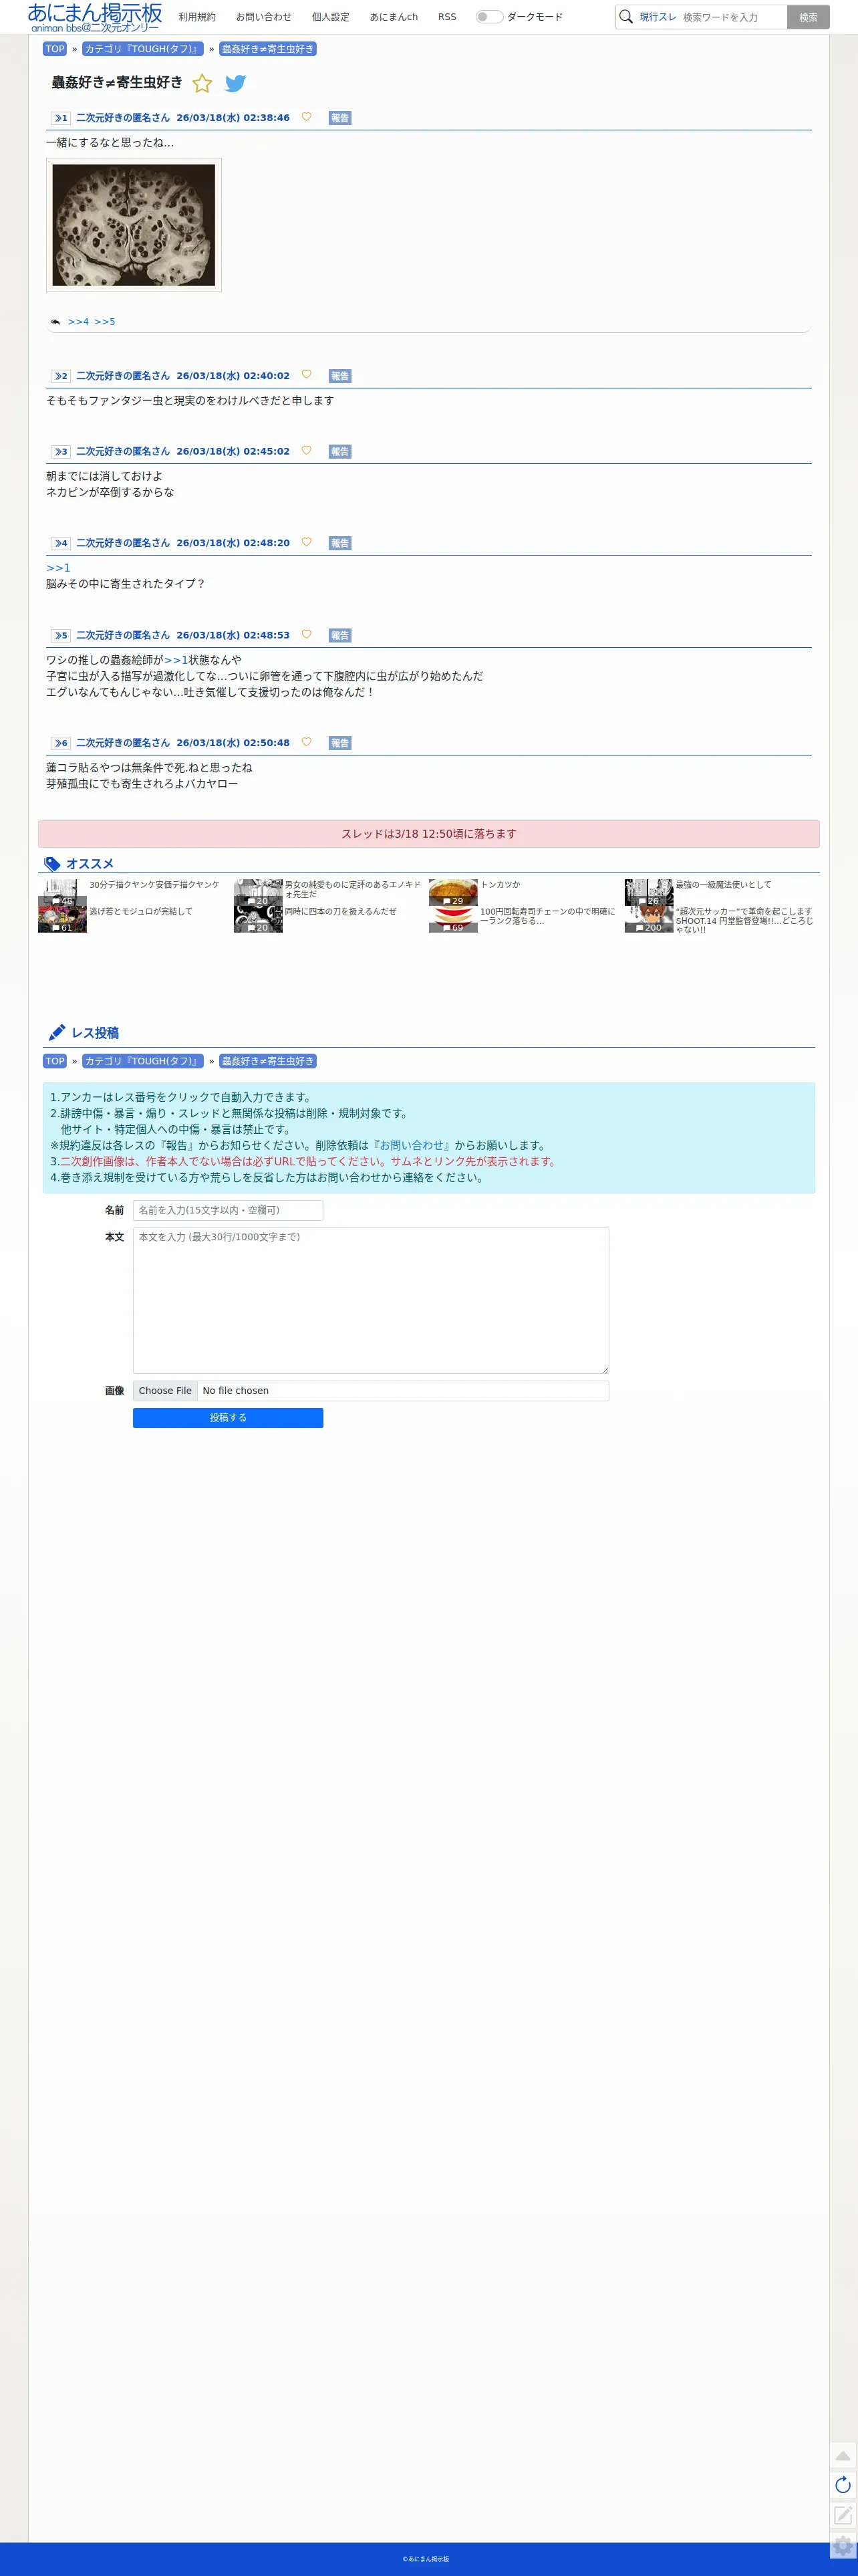This screenshot has height=2576, width=858.
Task: Like post 1 with its heart icon
Action: click(x=306, y=117)
